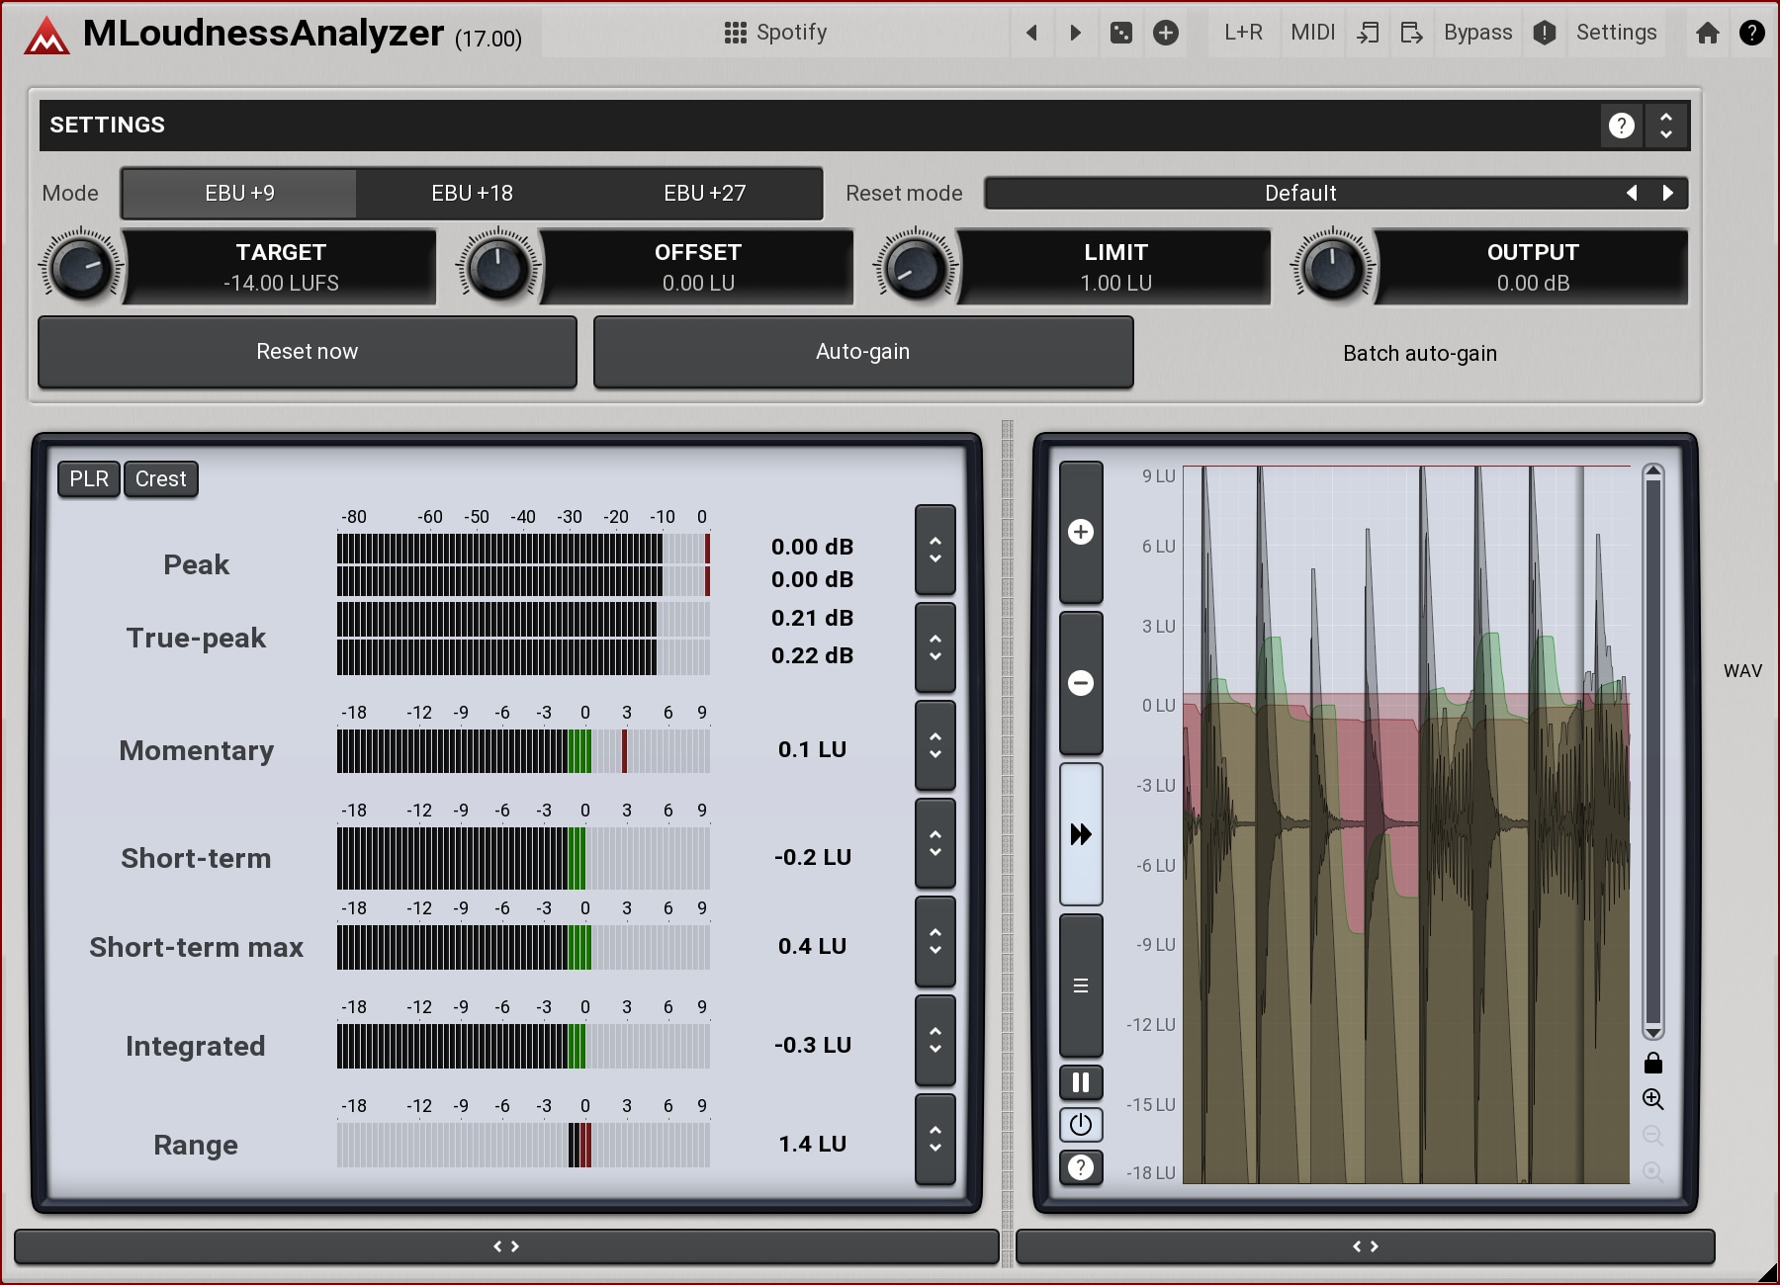Click the graph plus zoom button

1081,533
